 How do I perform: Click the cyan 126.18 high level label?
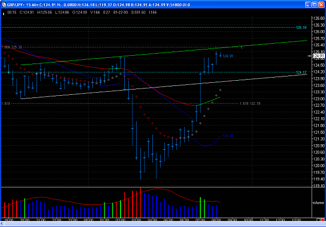point(301,28)
